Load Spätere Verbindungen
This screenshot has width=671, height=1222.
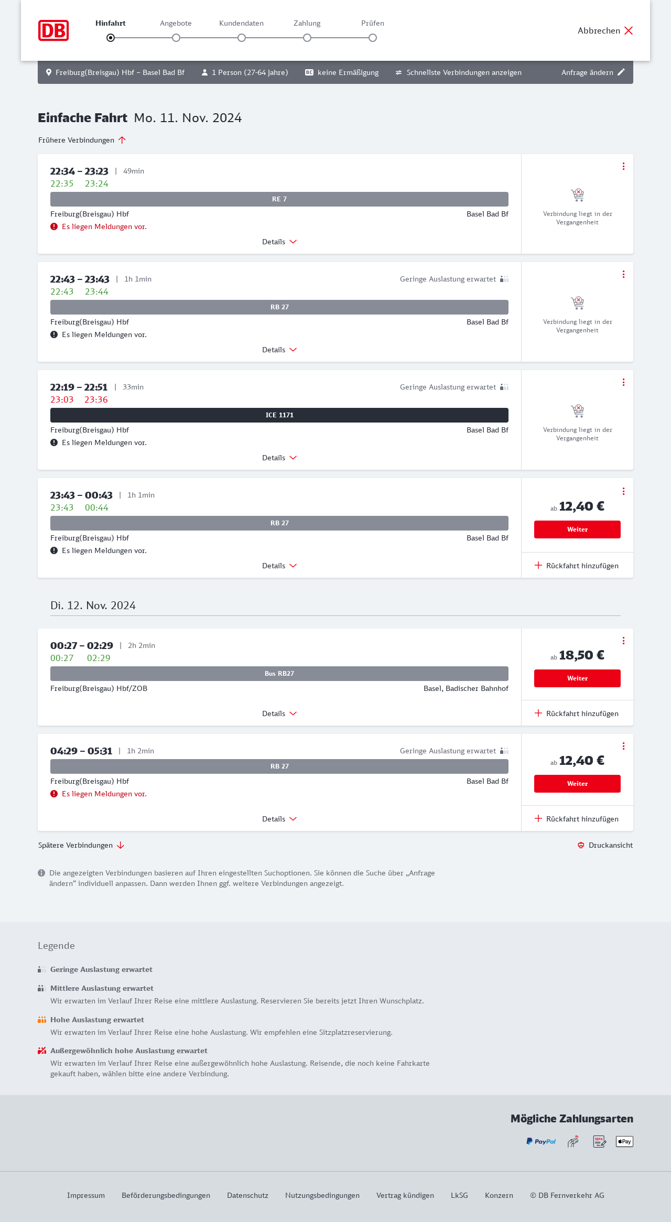pos(81,845)
